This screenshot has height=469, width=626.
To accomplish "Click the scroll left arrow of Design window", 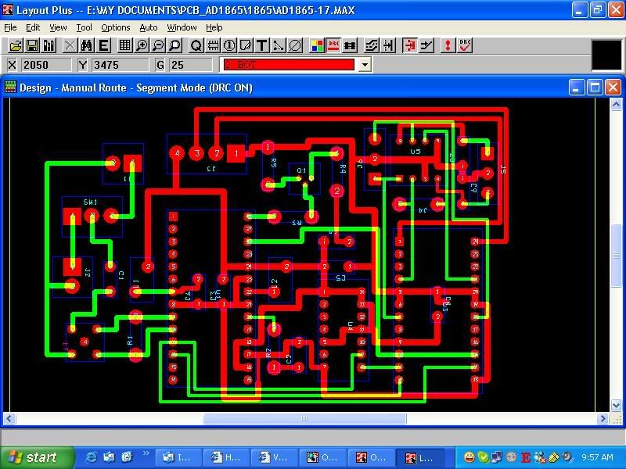I will pos(9,419).
